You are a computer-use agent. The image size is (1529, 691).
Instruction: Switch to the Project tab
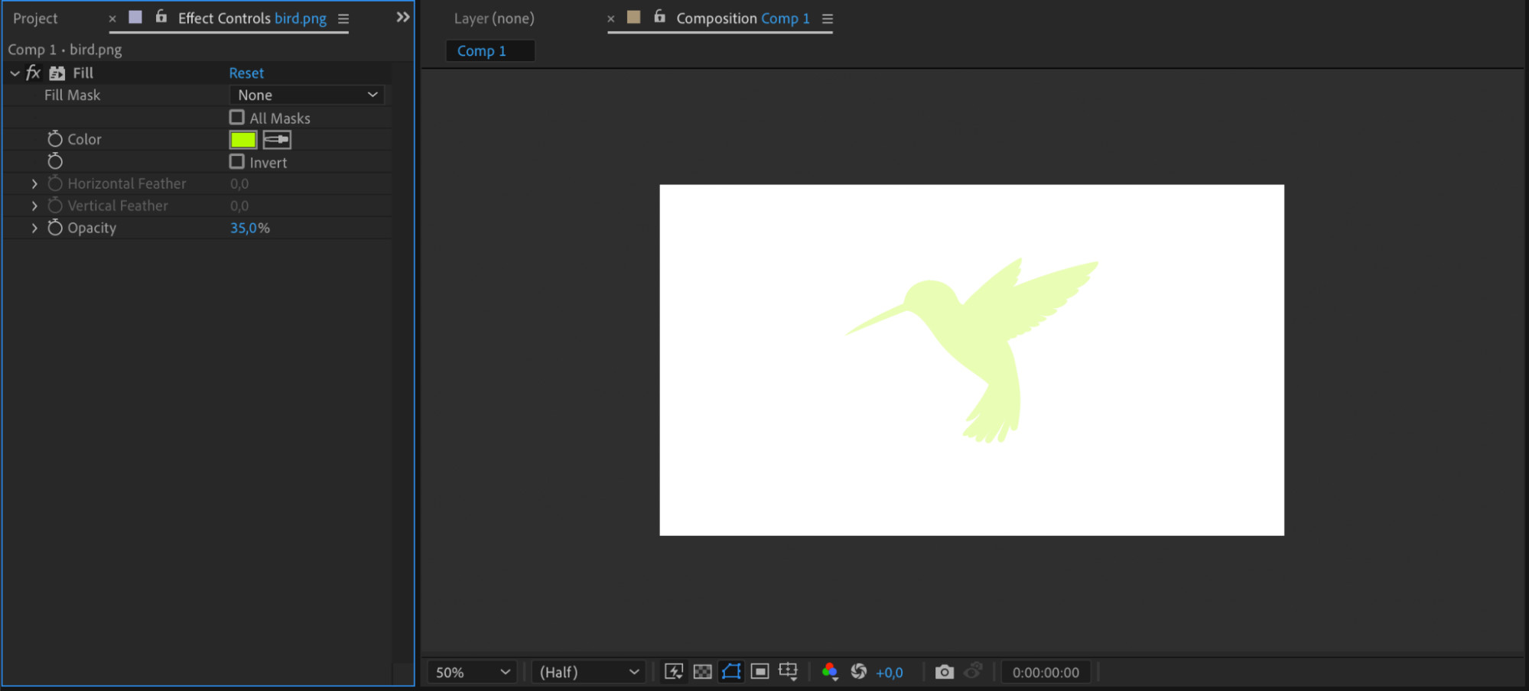tap(35, 18)
